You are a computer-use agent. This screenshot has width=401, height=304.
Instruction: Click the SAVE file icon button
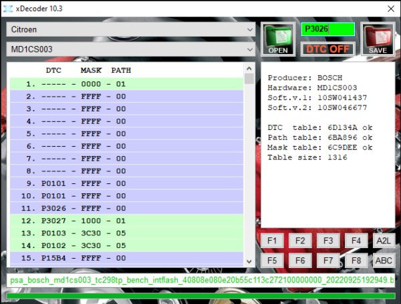pos(378,39)
